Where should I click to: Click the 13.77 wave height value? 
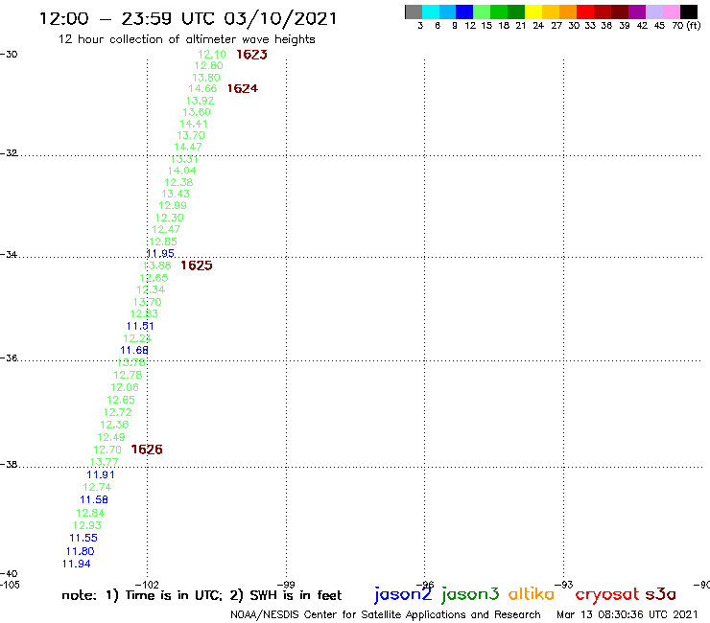coord(105,462)
